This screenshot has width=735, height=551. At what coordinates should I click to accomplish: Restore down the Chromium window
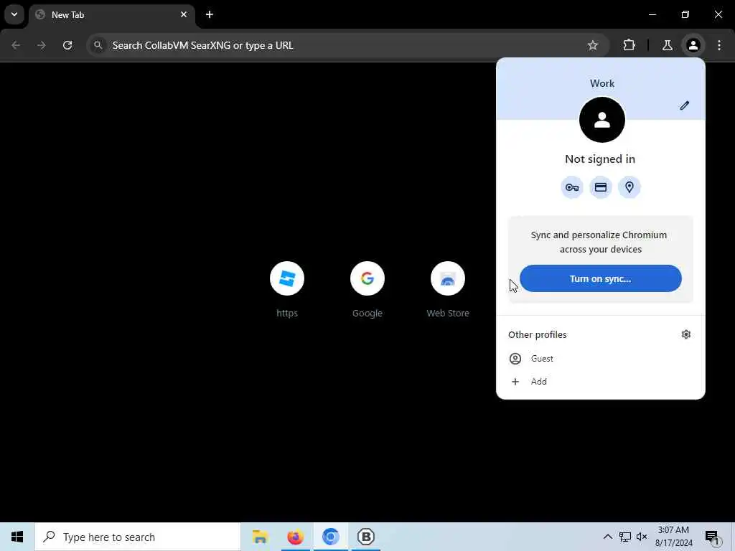(x=685, y=14)
